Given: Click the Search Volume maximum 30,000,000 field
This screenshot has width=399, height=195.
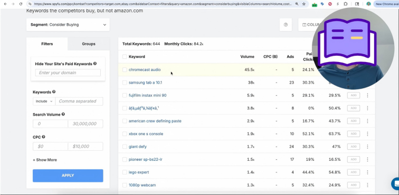Looking at the screenshot, I should (85, 124).
